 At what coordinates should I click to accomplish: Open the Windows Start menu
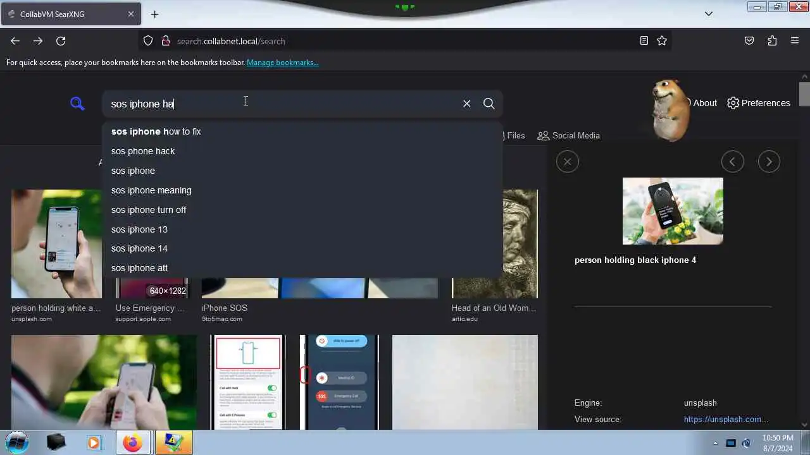(17, 442)
